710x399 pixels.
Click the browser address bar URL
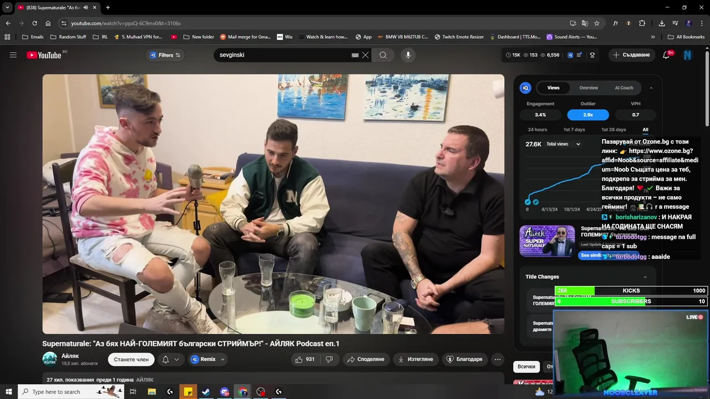tap(126, 23)
